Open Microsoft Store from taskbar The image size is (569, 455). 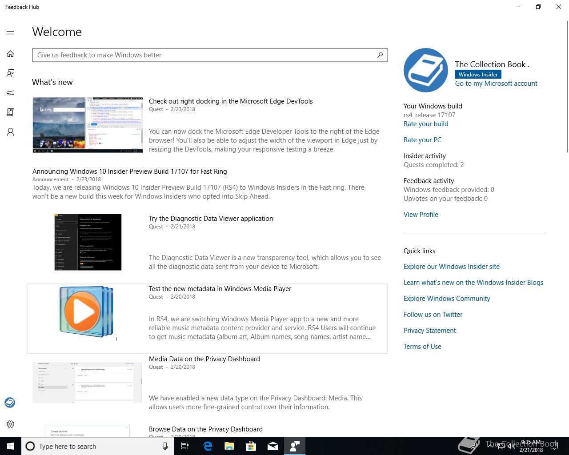(251, 446)
